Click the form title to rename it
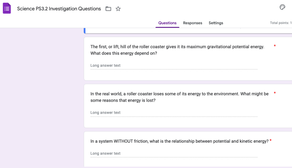 click(x=59, y=9)
